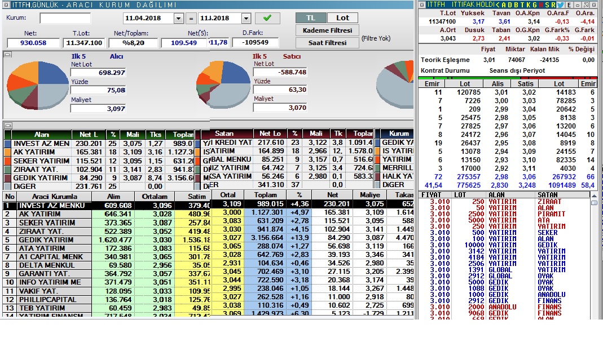Screen dimensions: 603x346
Task: Sort by Ortalam column header
Action: (154, 196)
